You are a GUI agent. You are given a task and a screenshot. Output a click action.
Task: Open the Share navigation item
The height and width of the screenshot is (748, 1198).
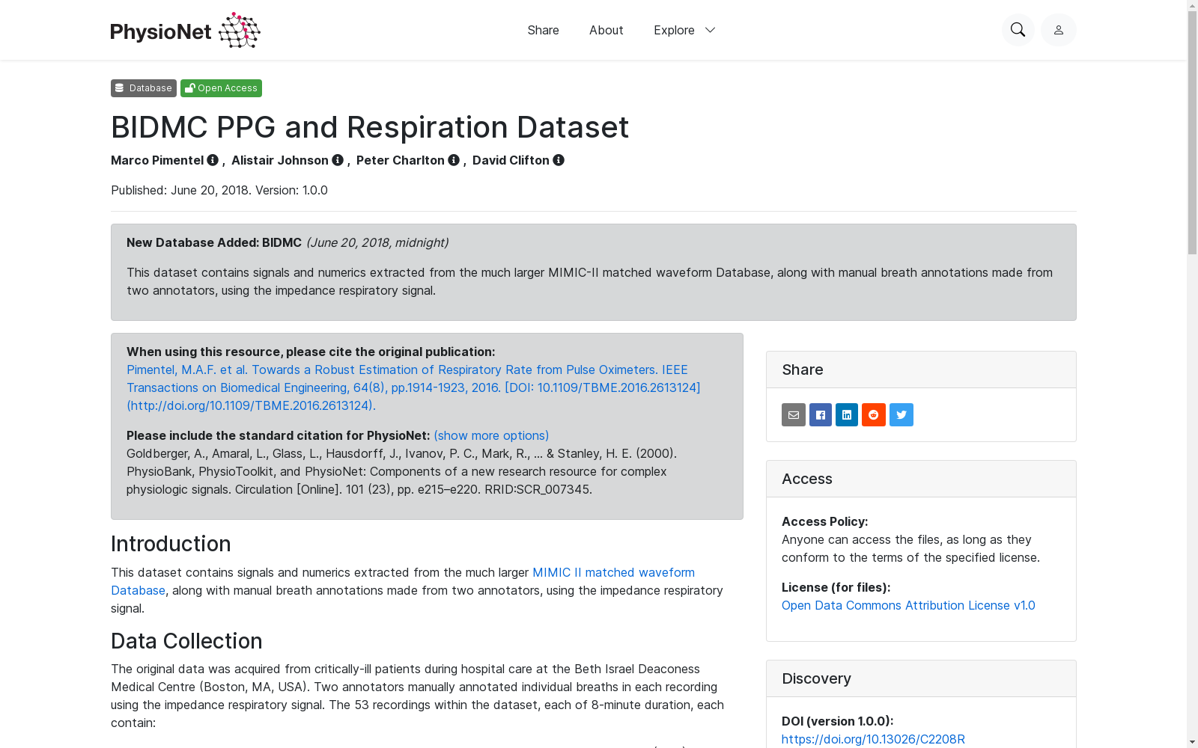(x=543, y=30)
